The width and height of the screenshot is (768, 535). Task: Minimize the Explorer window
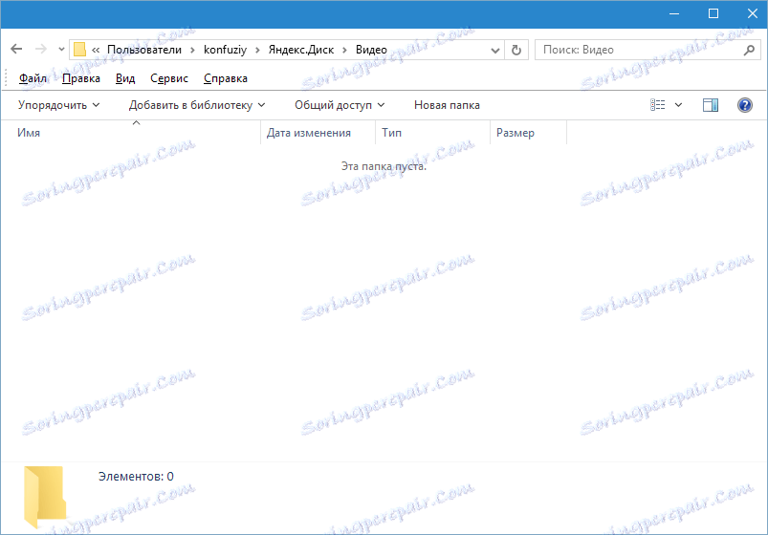coord(674,13)
